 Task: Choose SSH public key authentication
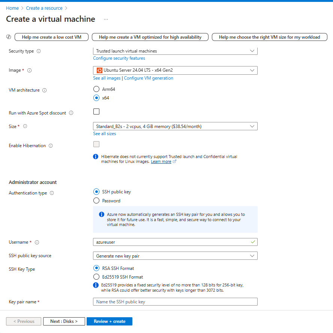[96, 192]
